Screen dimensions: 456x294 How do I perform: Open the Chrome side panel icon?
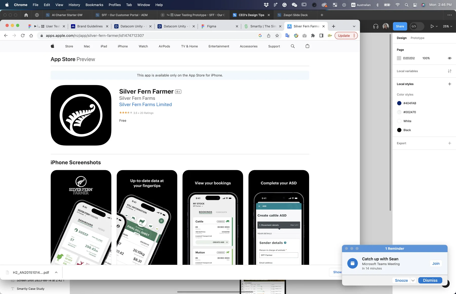point(321,36)
